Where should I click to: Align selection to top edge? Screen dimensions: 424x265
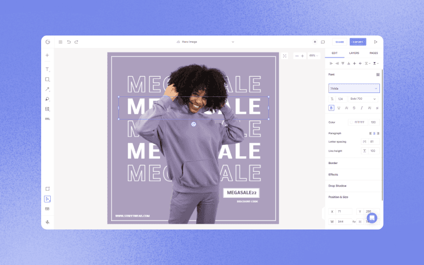343,63
